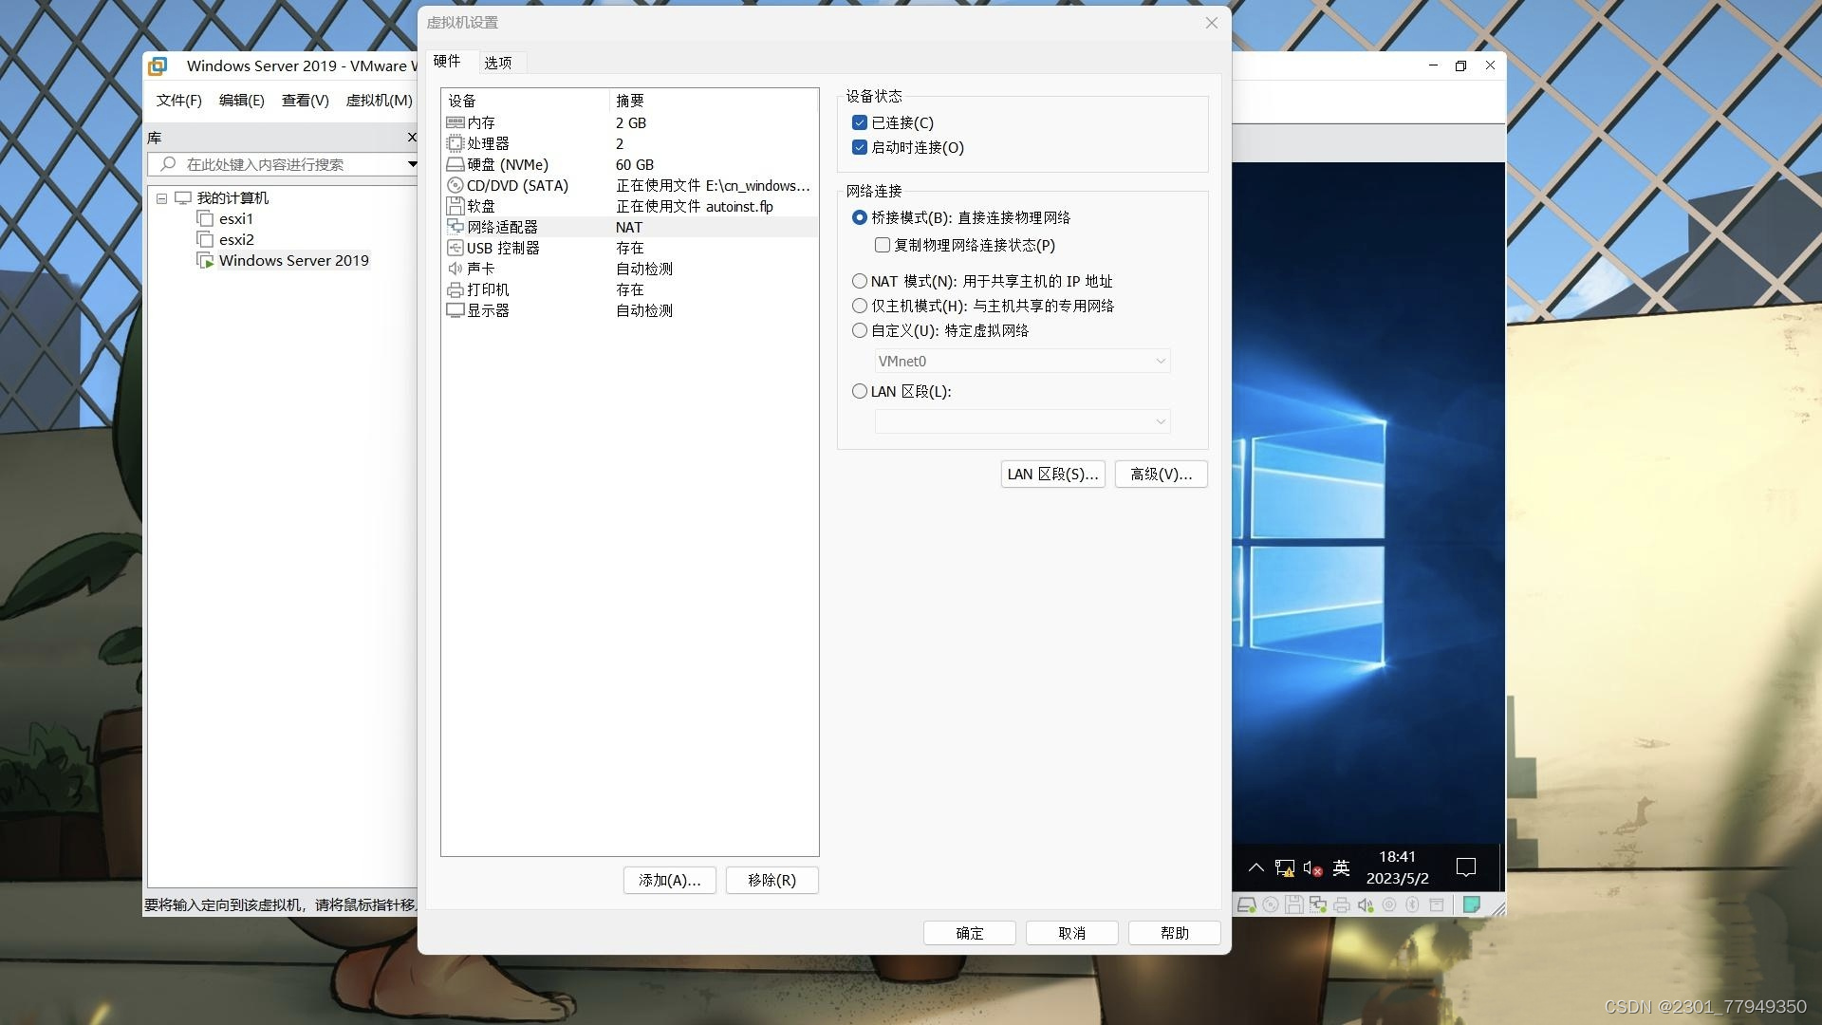Open guest network tray icon with warning
The height and width of the screenshot is (1025, 1822).
(x=1284, y=867)
